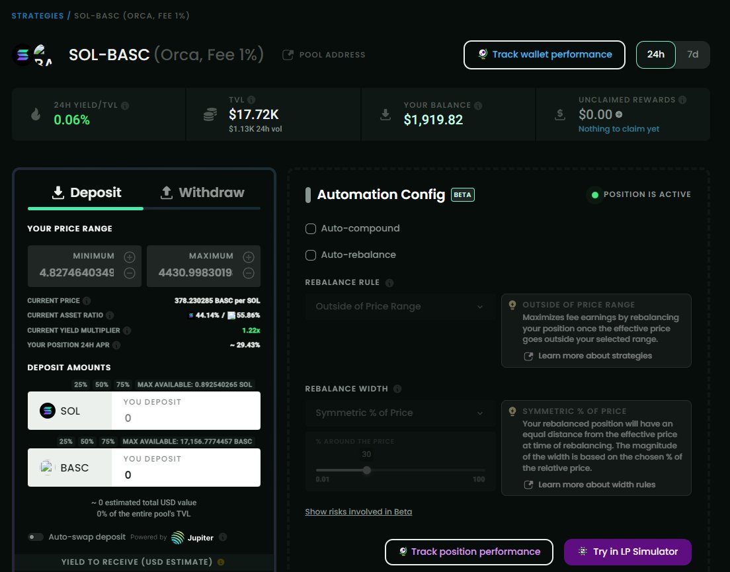Click the dollar icon in rewards card
The height and width of the screenshot is (572, 730).
560,114
